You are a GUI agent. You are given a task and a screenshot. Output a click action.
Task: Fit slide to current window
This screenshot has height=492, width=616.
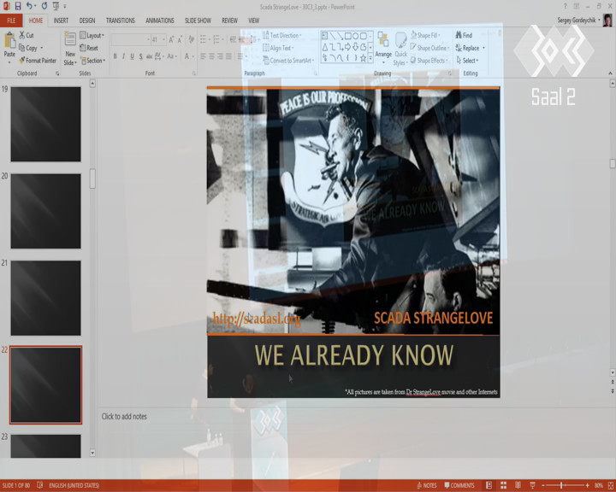click(610, 485)
